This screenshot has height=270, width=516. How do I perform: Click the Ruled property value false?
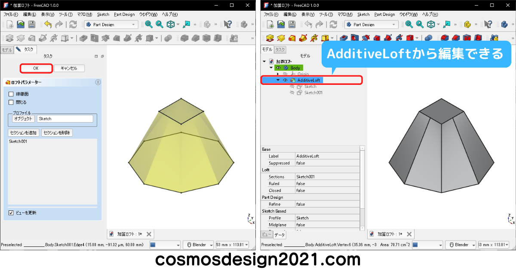click(x=327, y=183)
